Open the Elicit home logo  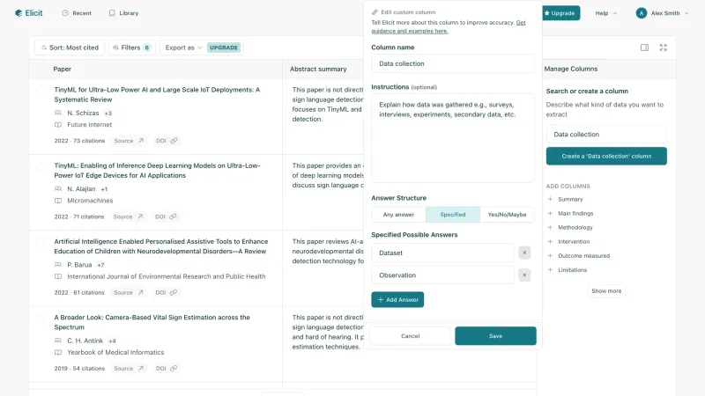pyautogui.click(x=29, y=13)
